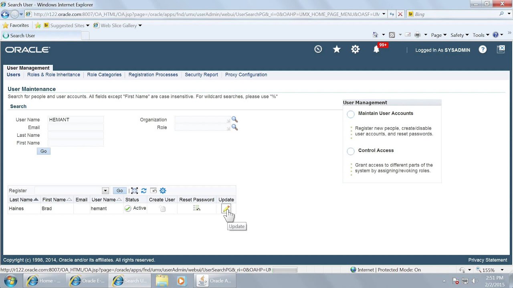
Task: Click the detach table icon
Action: pyautogui.click(x=134, y=191)
